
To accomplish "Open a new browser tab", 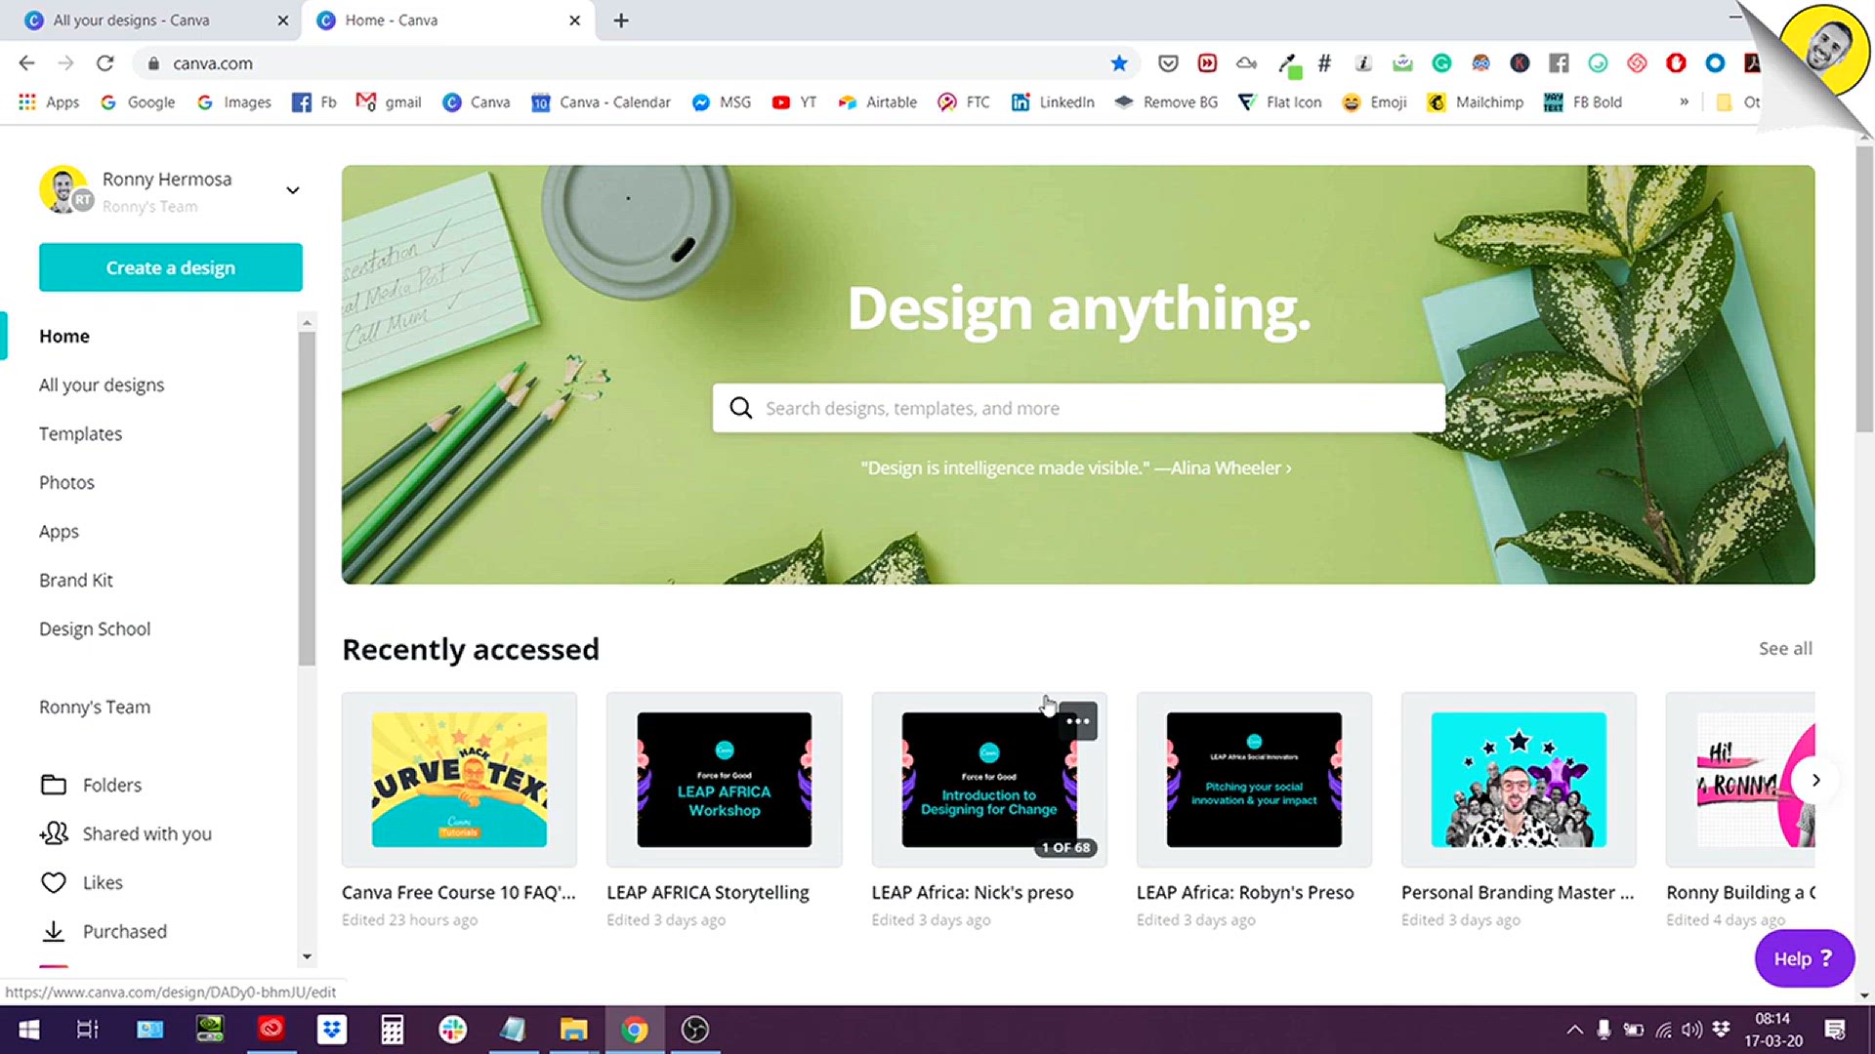I will click(x=621, y=20).
